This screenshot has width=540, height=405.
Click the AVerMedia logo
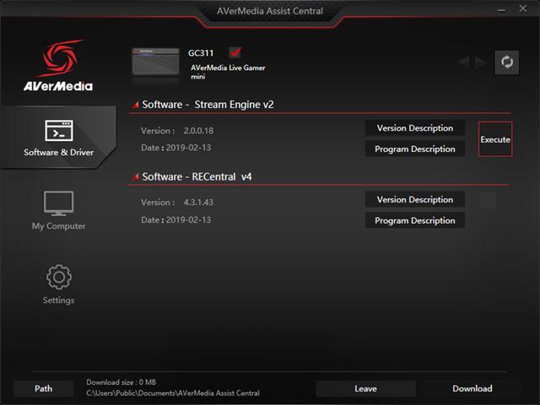tap(58, 66)
